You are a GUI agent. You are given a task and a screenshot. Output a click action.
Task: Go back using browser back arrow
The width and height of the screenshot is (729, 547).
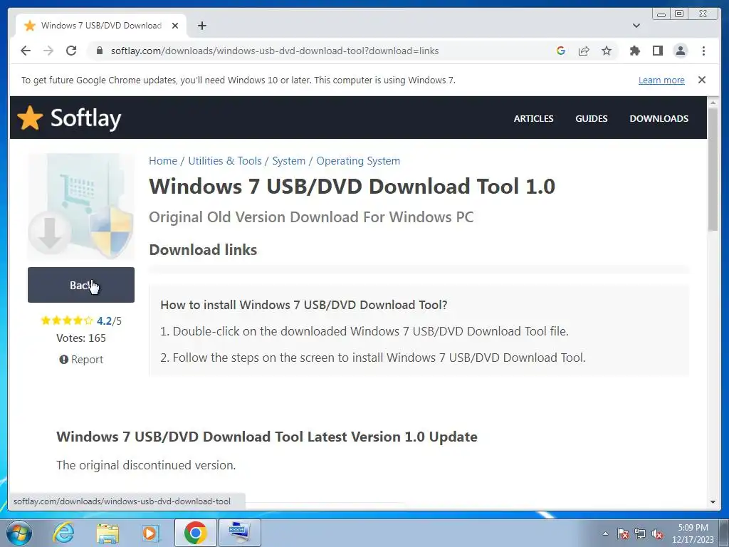click(x=26, y=51)
